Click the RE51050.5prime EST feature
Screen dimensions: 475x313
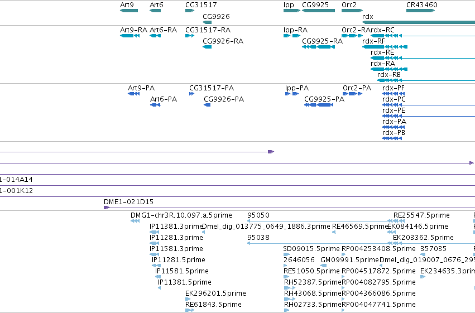(x=286, y=277)
